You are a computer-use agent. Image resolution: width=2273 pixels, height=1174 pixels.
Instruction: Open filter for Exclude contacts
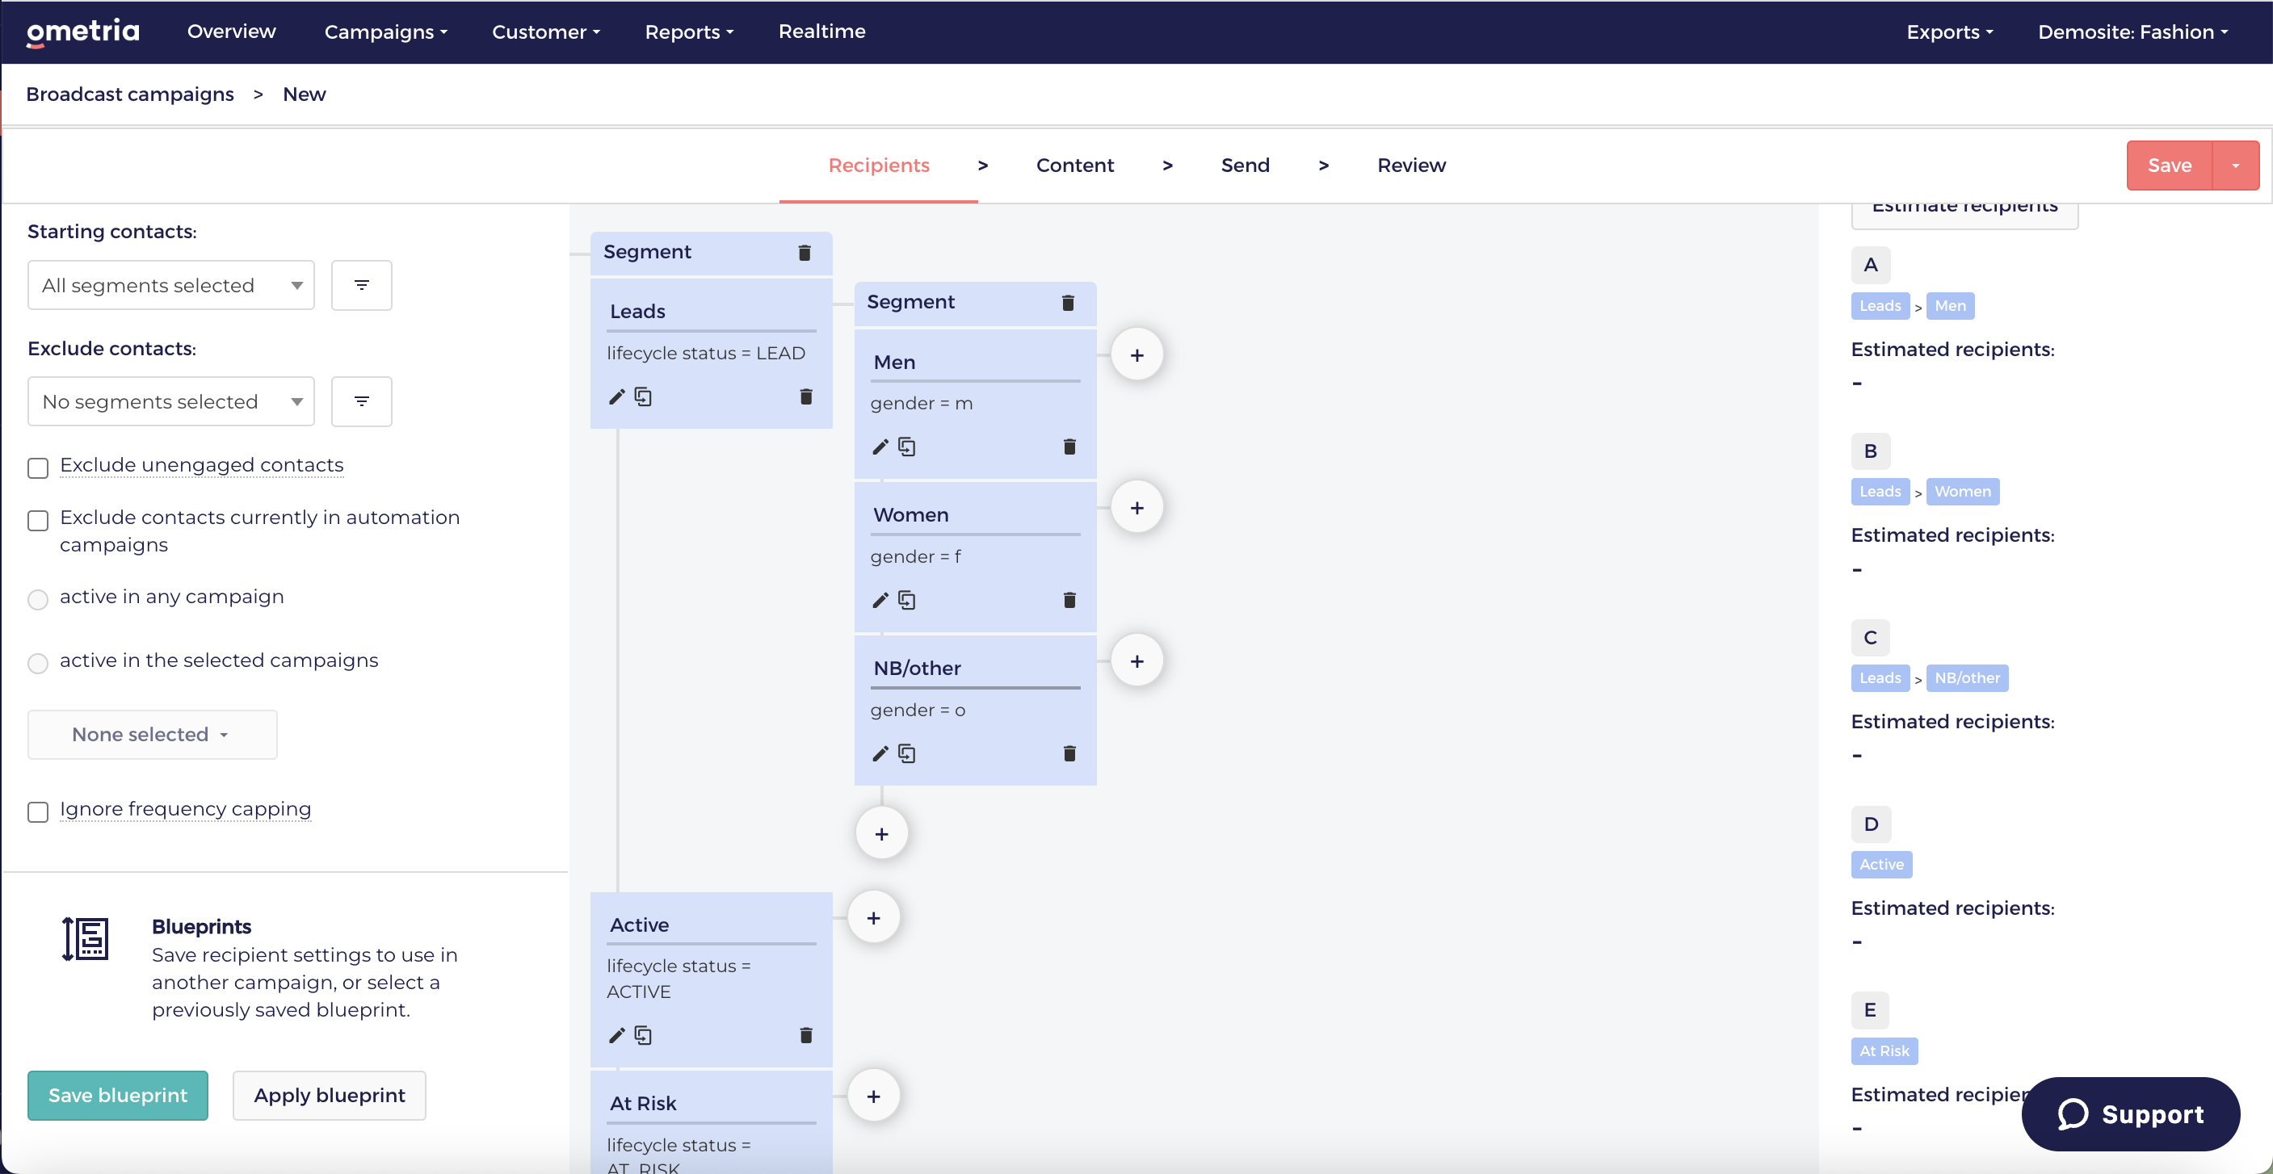click(x=362, y=401)
